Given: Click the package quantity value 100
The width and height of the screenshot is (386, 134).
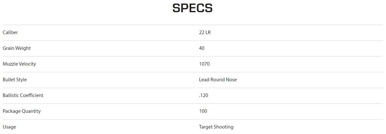Looking at the screenshot, I should (203, 111).
